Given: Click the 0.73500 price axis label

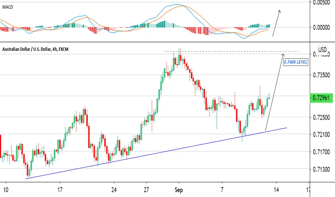Looking at the screenshot, I should point(321,75).
